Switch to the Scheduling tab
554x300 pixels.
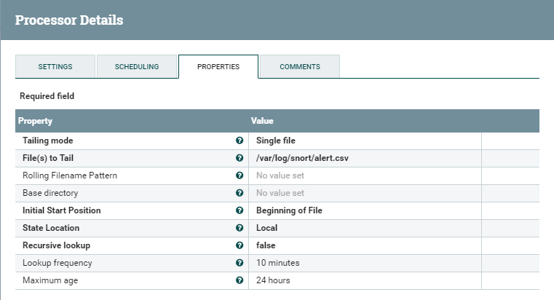click(137, 66)
